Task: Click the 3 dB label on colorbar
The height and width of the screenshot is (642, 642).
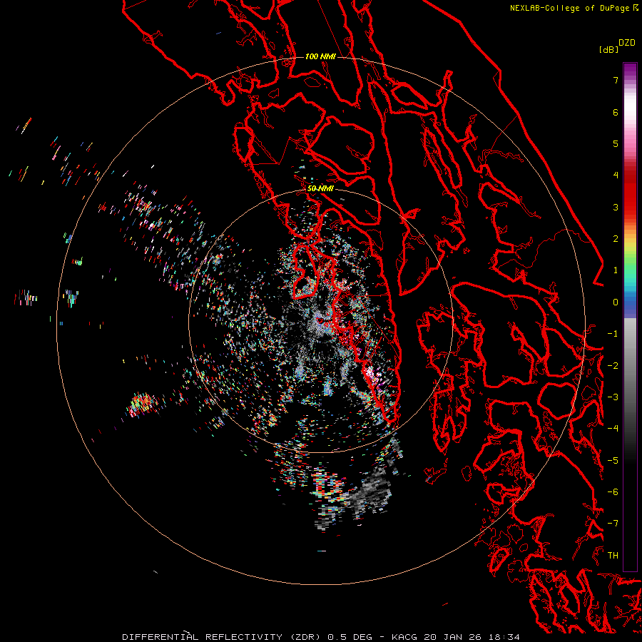Action: 616,207
